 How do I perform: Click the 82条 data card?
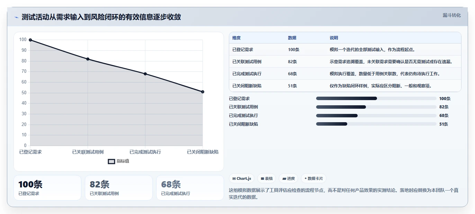119,188
